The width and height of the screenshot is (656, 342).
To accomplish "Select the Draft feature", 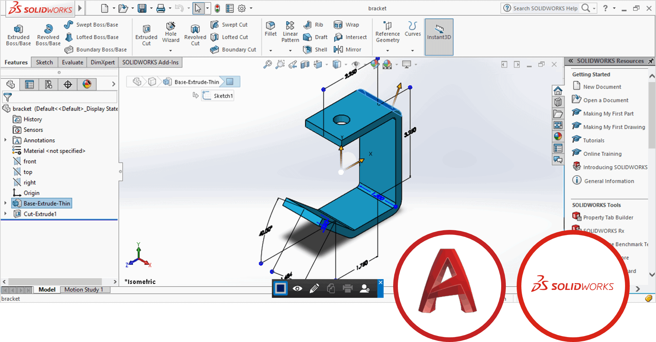I will coord(315,37).
